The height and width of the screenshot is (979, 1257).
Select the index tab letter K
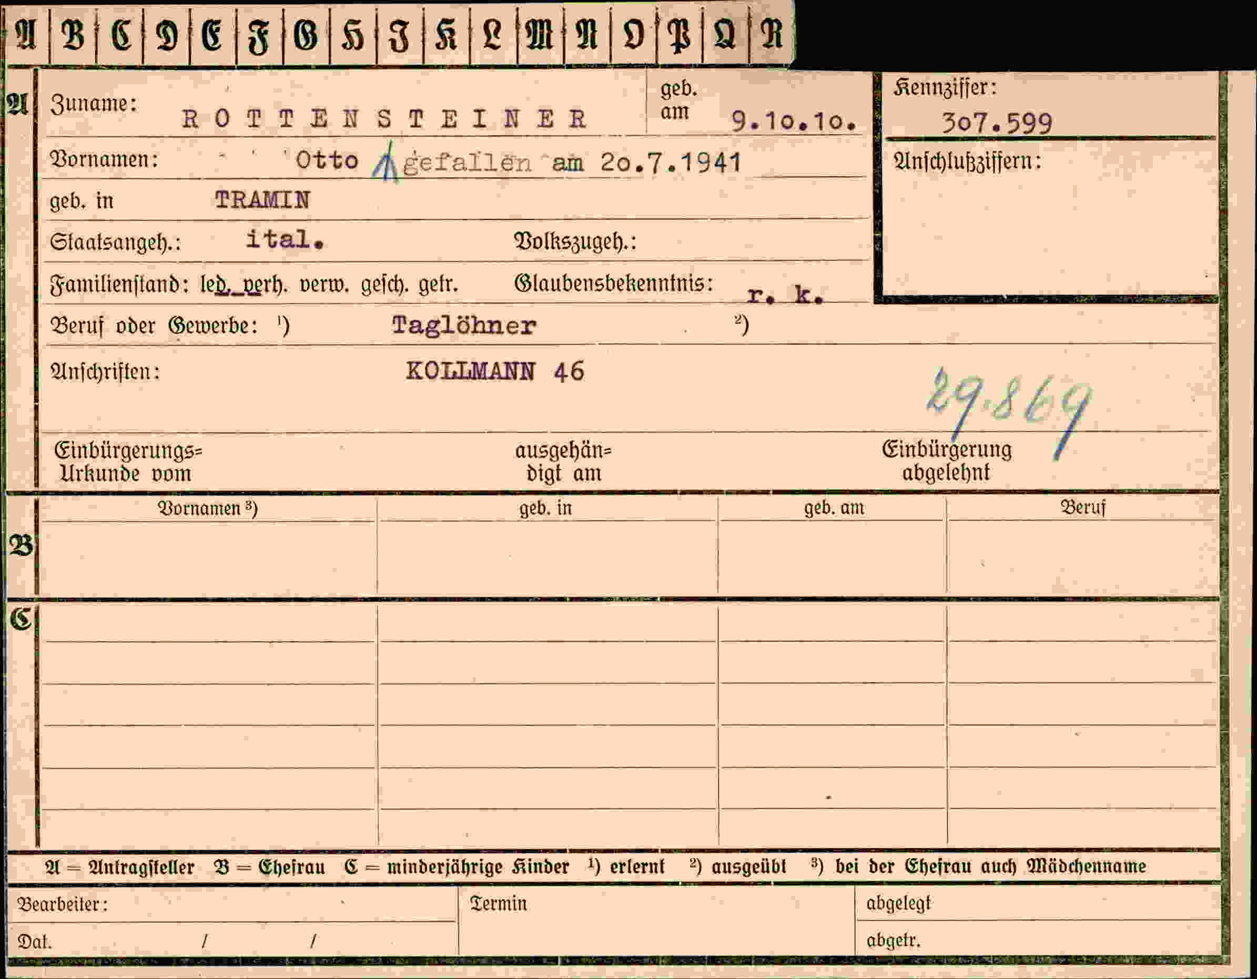(446, 35)
